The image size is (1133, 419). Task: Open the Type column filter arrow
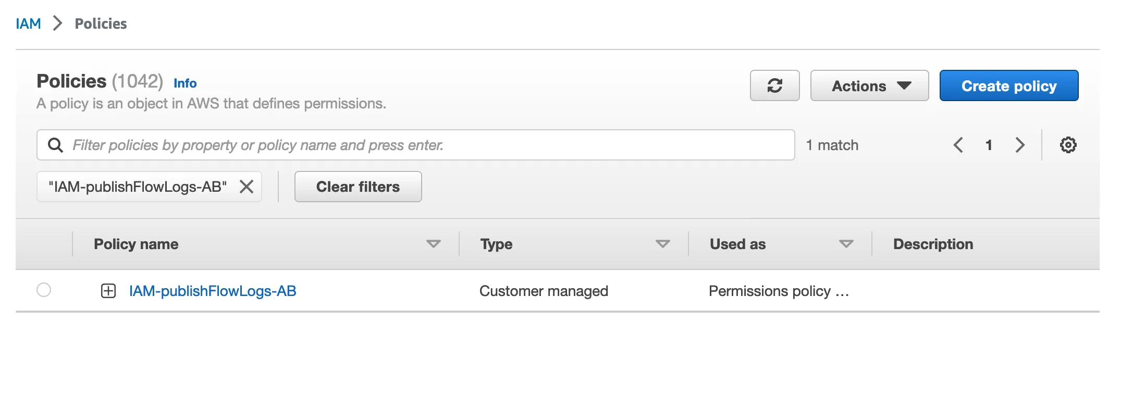coord(662,244)
